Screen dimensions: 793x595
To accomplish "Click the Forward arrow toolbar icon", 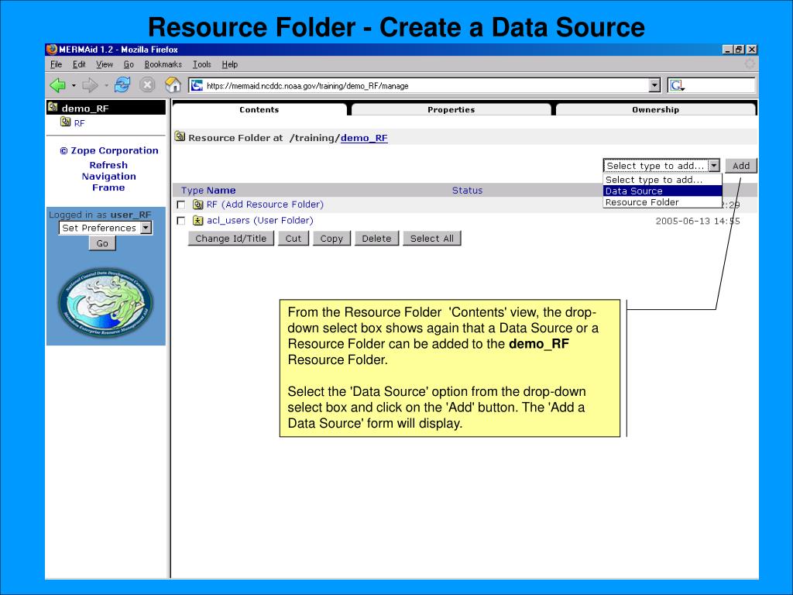I will (90, 85).
